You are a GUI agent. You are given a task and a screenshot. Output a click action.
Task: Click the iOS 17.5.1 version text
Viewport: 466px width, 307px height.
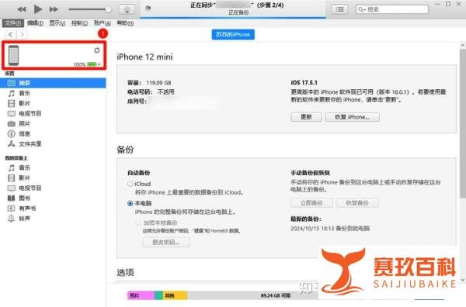point(304,82)
